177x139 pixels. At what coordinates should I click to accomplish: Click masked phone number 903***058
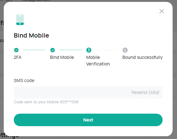click(x=69, y=102)
